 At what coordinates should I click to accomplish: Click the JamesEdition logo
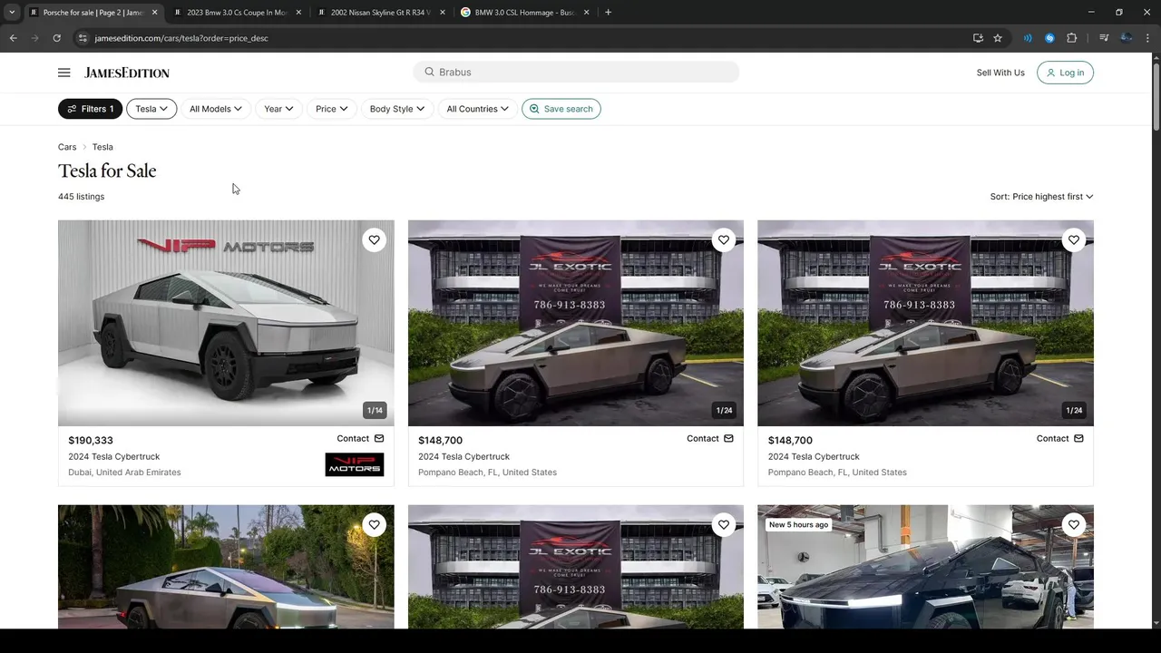[x=127, y=73]
